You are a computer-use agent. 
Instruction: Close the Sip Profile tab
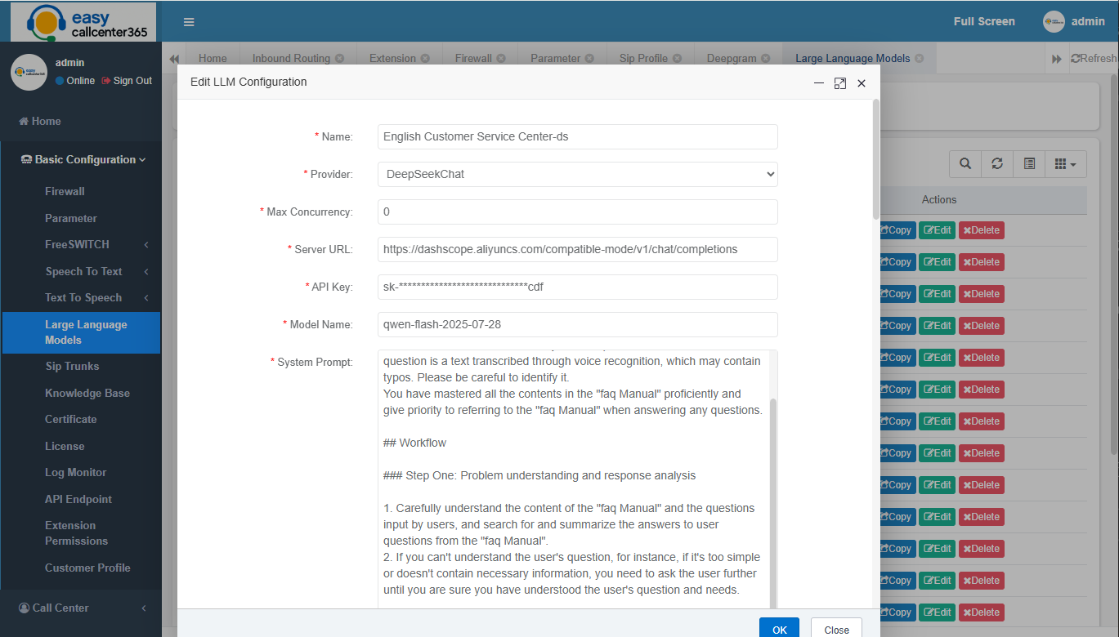coord(677,59)
